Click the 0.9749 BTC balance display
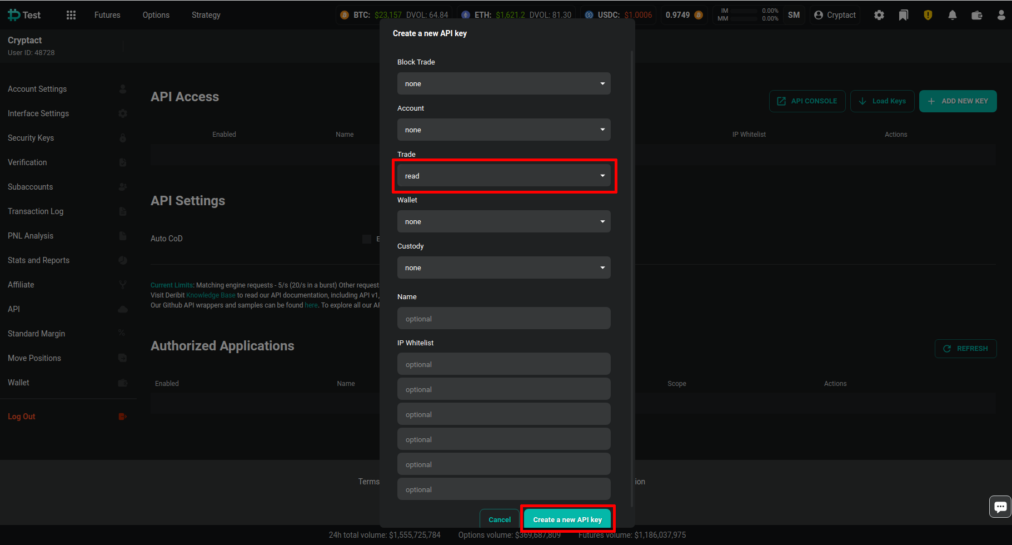 [684, 15]
